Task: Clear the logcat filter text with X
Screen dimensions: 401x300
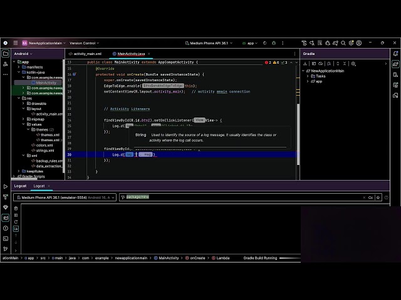Action: [364, 197]
